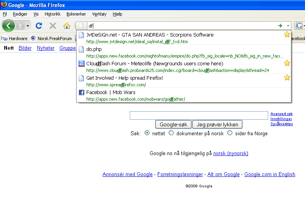The width and height of the screenshot is (305, 199).
Task: Open the Nyheter link
Action: click(45, 48)
